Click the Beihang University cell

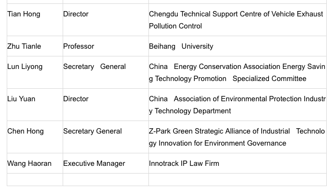(x=238, y=46)
